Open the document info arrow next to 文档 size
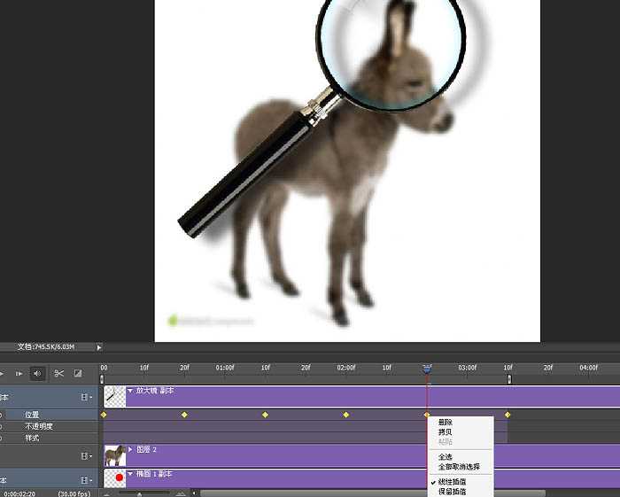This screenshot has width=620, height=497. pyautogui.click(x=99, y=347)
